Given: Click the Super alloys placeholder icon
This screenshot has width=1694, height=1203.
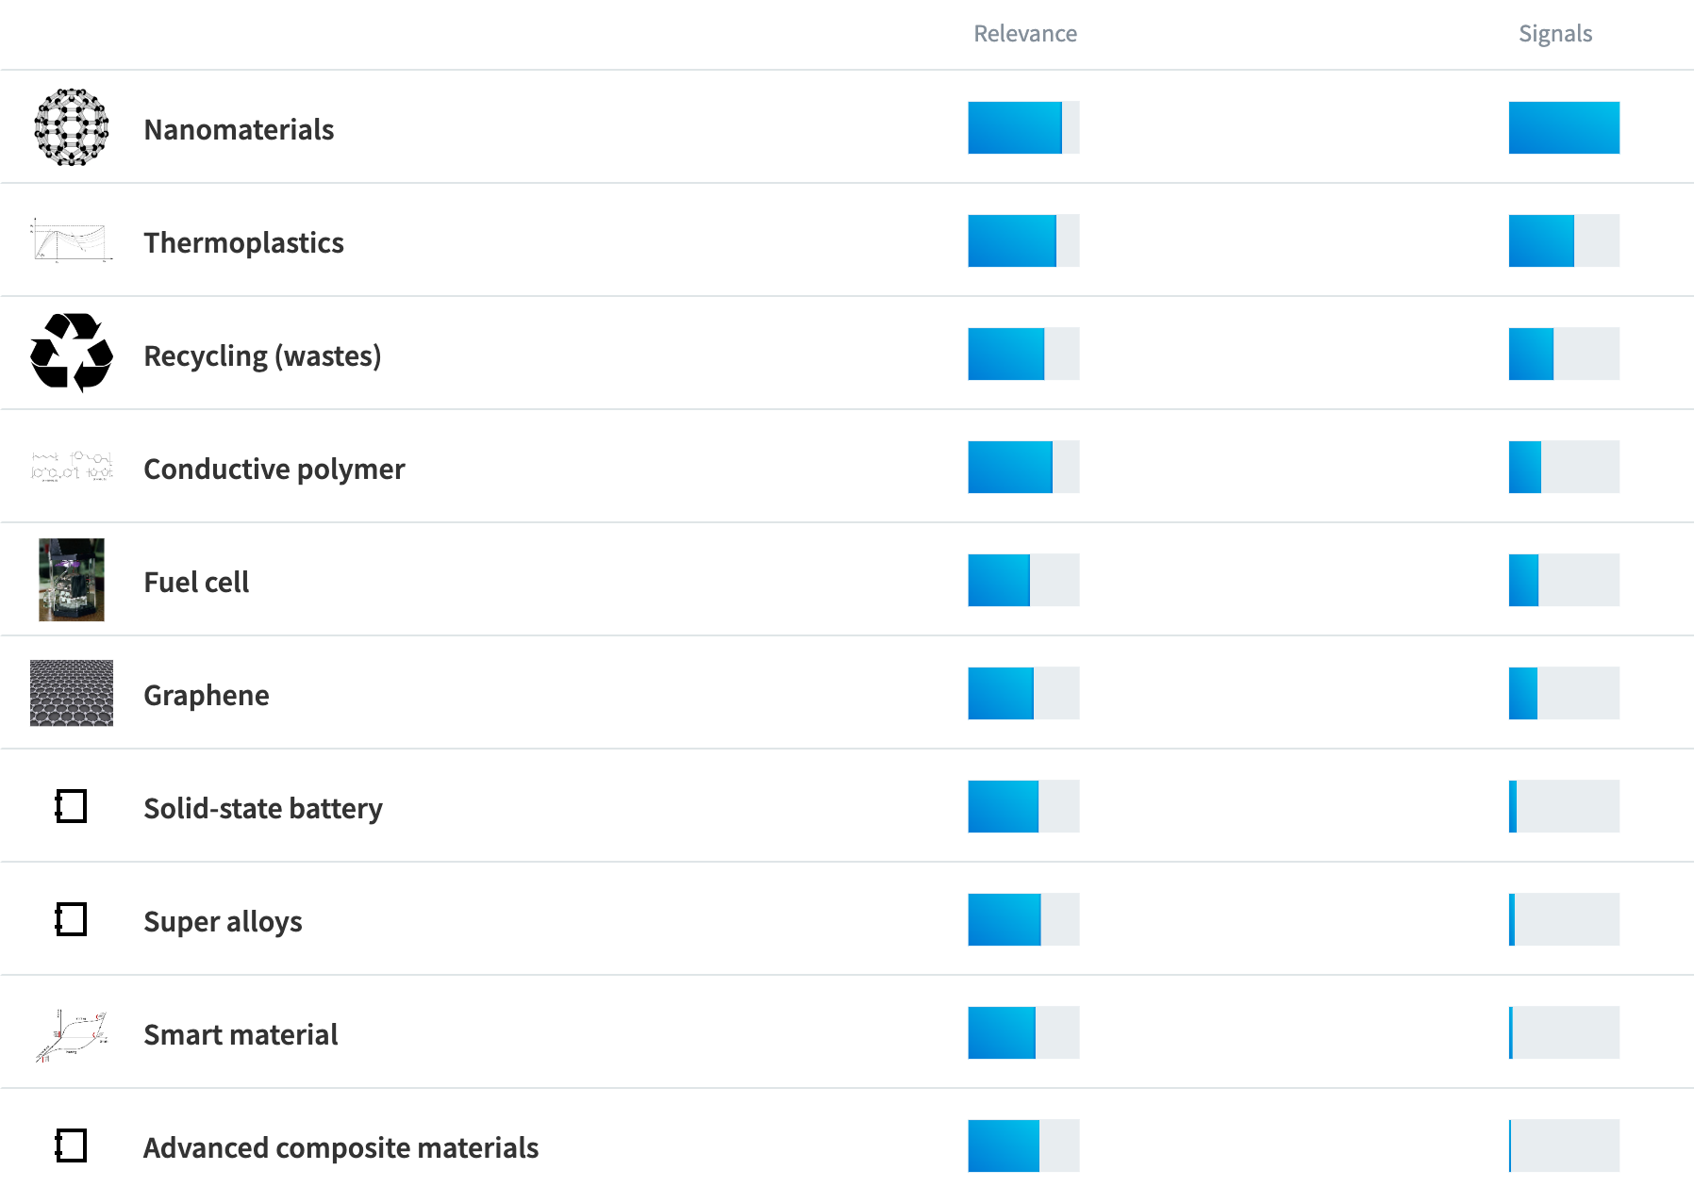Looking at the screenshot, I should tap(72, 919).
